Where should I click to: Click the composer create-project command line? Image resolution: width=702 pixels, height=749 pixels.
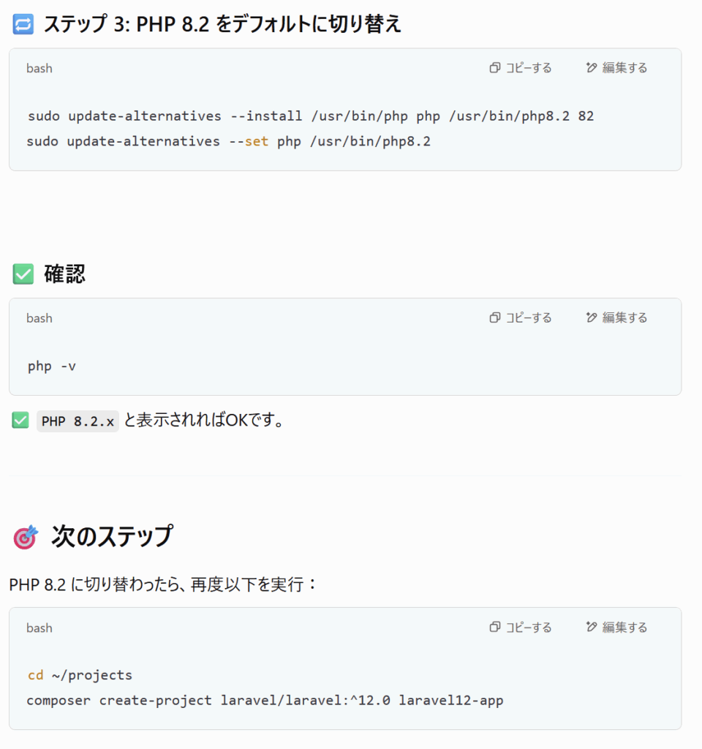tap(265, 700)
